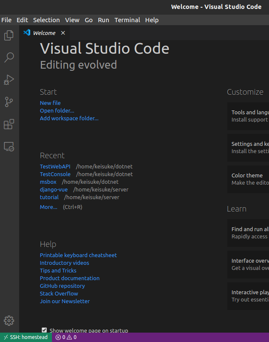Open the Edit menu
The height and width of the screenshot is (342, 269).
(x=22, y=20)
